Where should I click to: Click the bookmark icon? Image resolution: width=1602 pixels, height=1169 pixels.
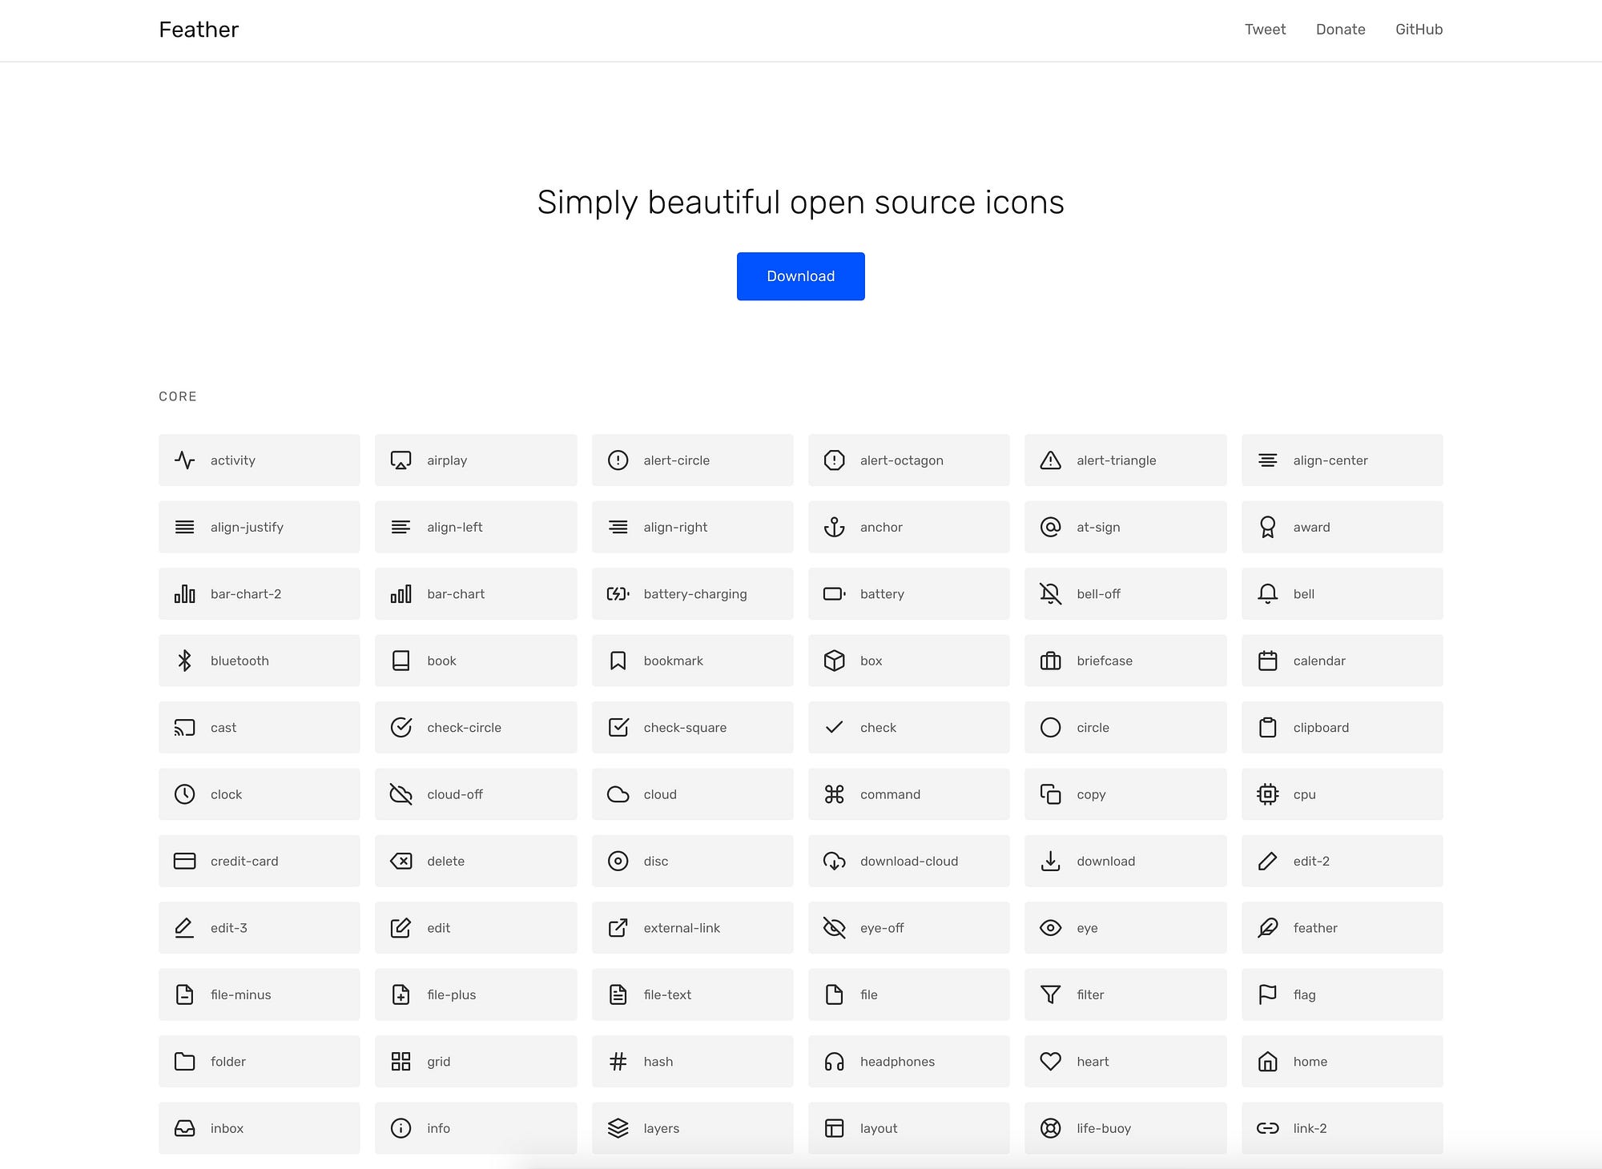[x=618, y=661]
